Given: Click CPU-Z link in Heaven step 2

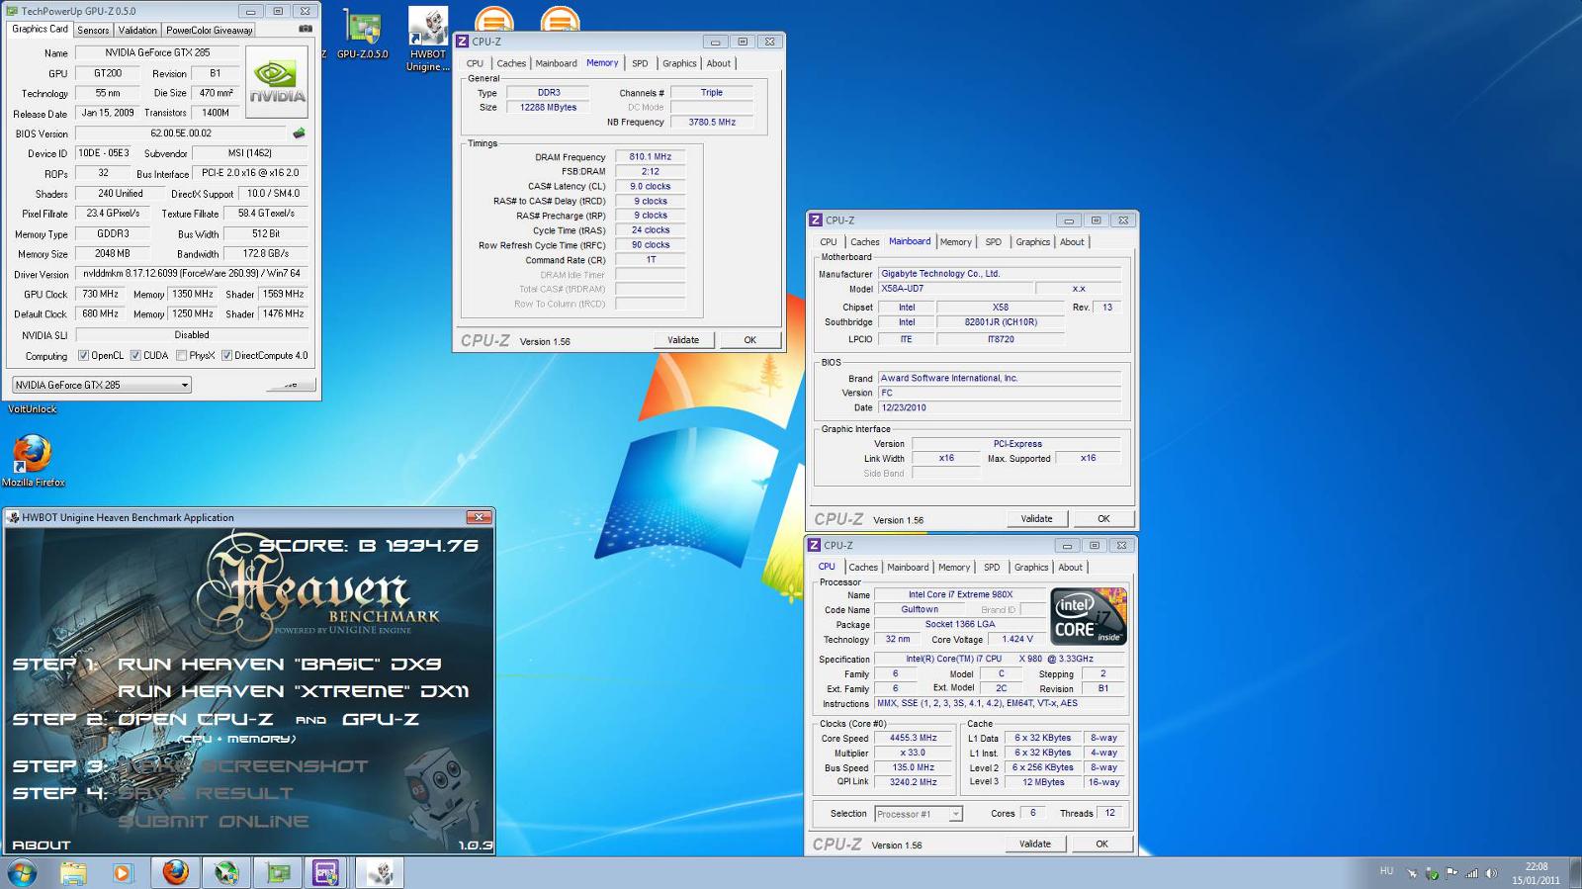Looking at the screenshot, I should [234, 720].
